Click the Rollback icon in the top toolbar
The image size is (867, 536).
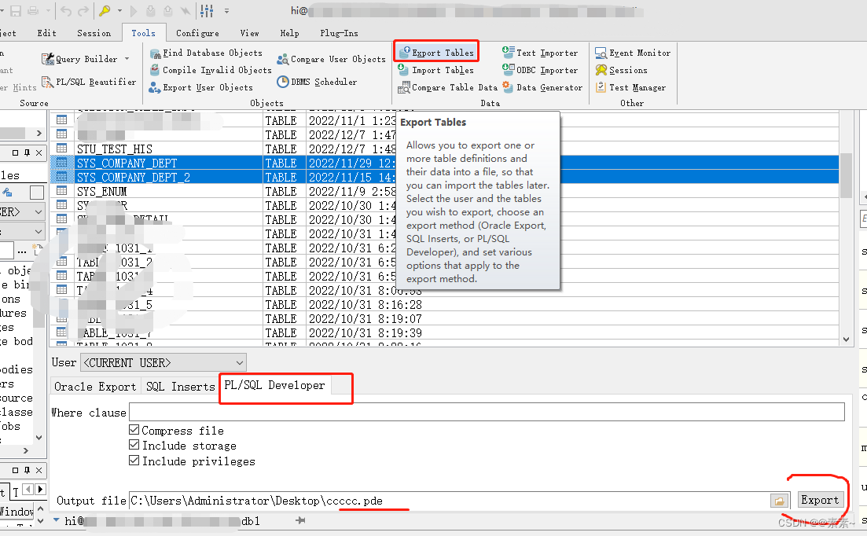pyautogui.click(x=167, y=10)
